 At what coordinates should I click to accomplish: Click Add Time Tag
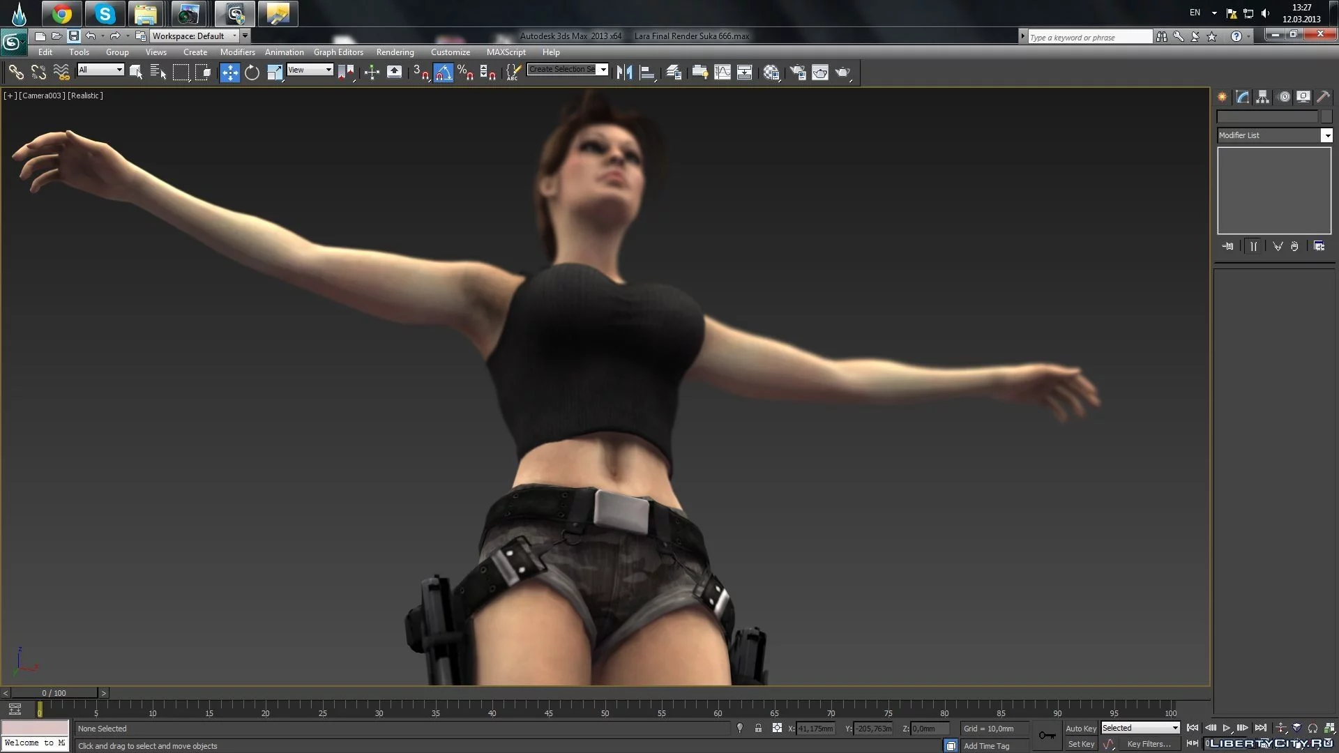click(x=986, y=746)
